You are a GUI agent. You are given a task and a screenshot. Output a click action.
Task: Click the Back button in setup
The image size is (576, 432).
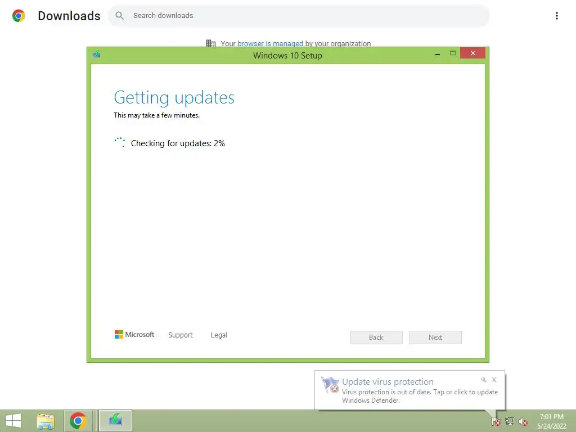tap(376, 337)
